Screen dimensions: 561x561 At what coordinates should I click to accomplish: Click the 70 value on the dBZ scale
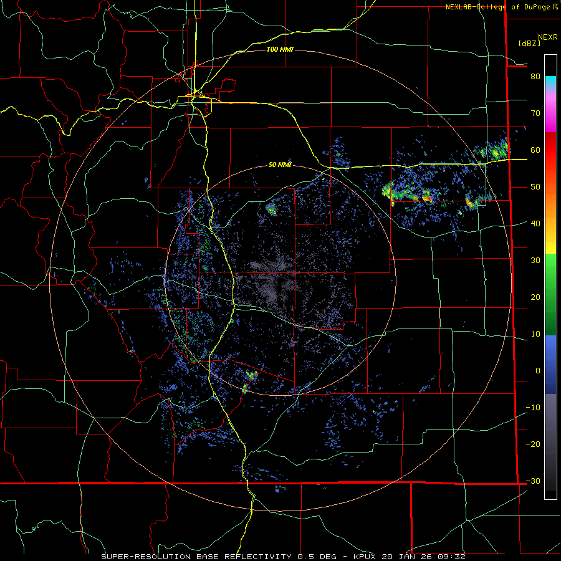tap(535, 113)
